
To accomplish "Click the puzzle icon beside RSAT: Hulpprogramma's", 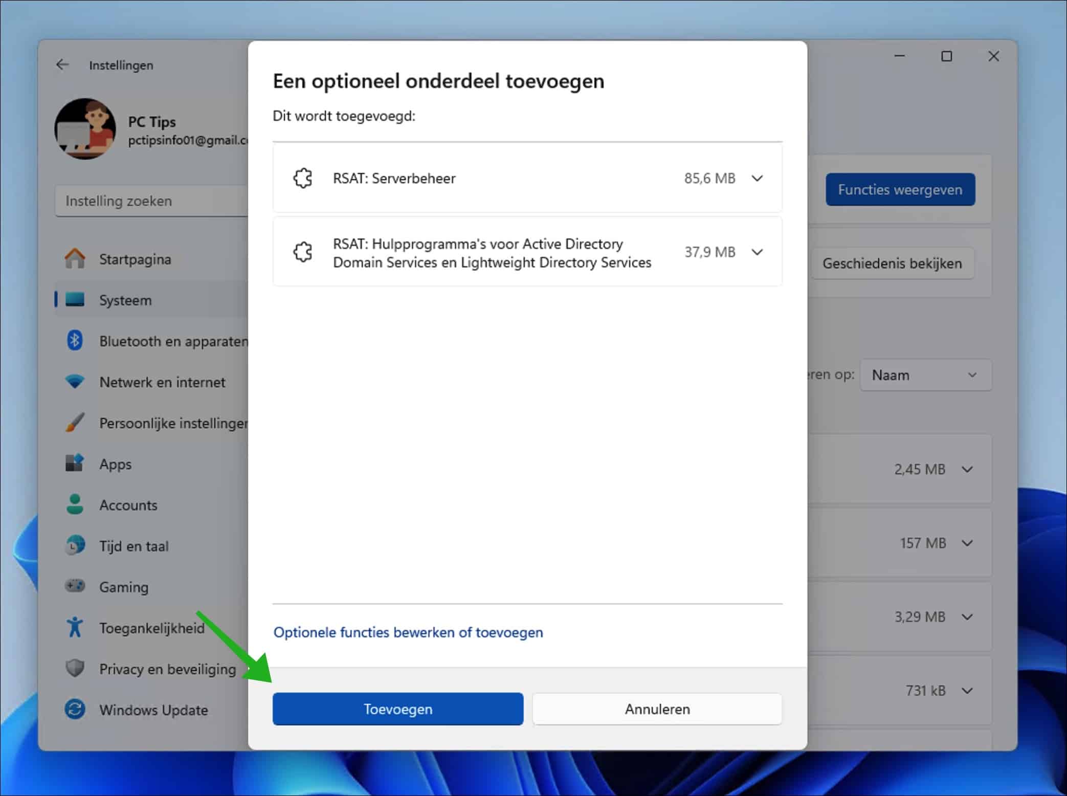I will [302, 252].
